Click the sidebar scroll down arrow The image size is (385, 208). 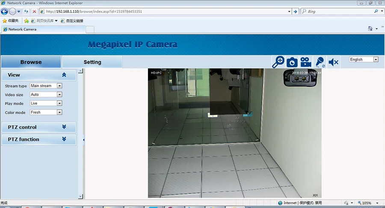click(x=80, y=196)
